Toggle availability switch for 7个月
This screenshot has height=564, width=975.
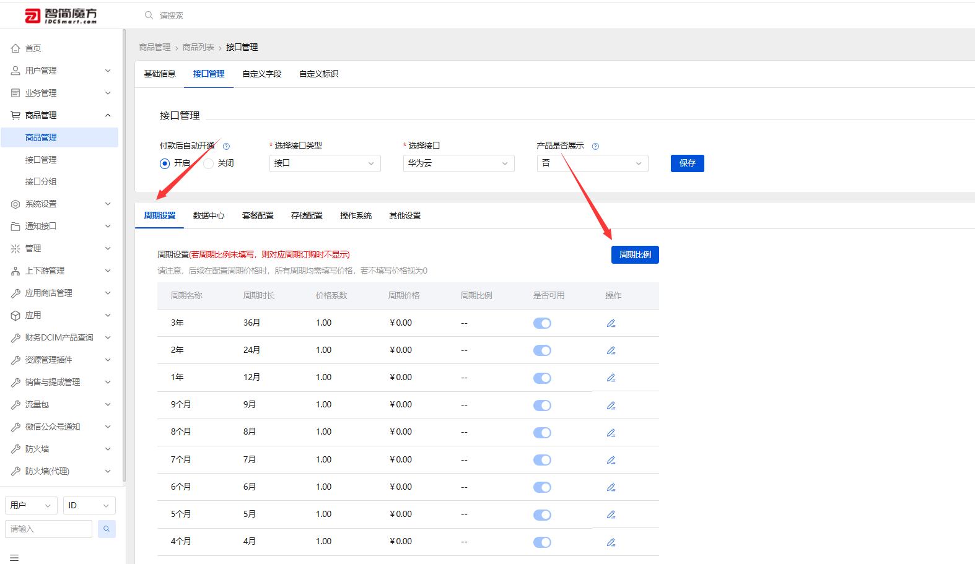(542, 460)
